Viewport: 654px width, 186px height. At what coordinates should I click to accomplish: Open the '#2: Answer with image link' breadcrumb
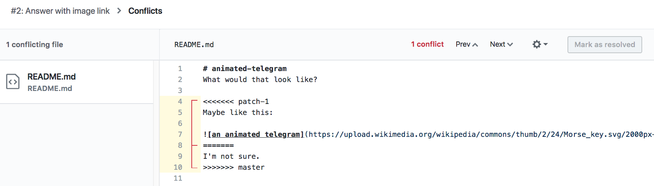pos(60,11)
